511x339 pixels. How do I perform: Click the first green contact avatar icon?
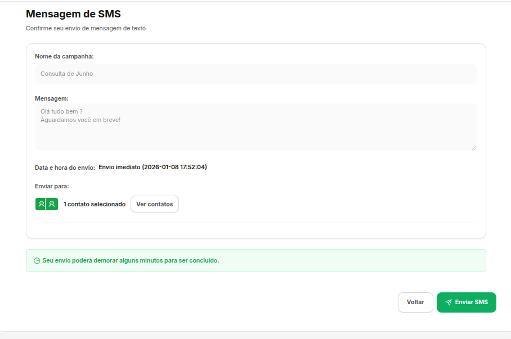[x=41, y=204]
